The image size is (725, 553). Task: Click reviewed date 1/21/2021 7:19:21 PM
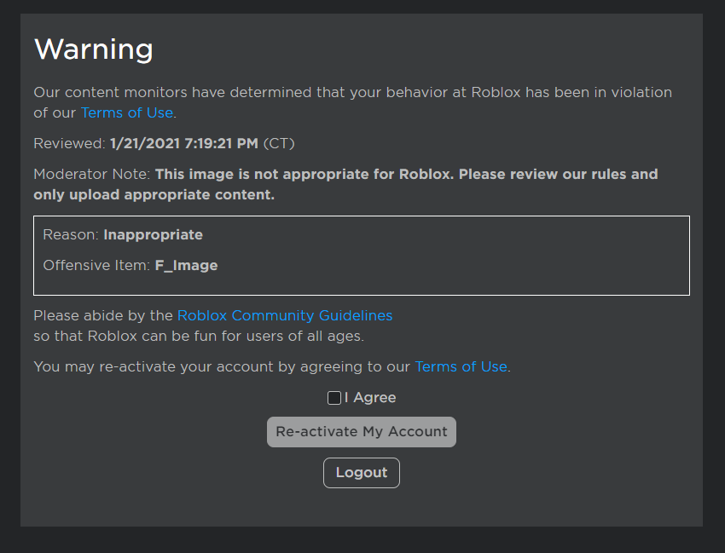[x=184, y=144]
